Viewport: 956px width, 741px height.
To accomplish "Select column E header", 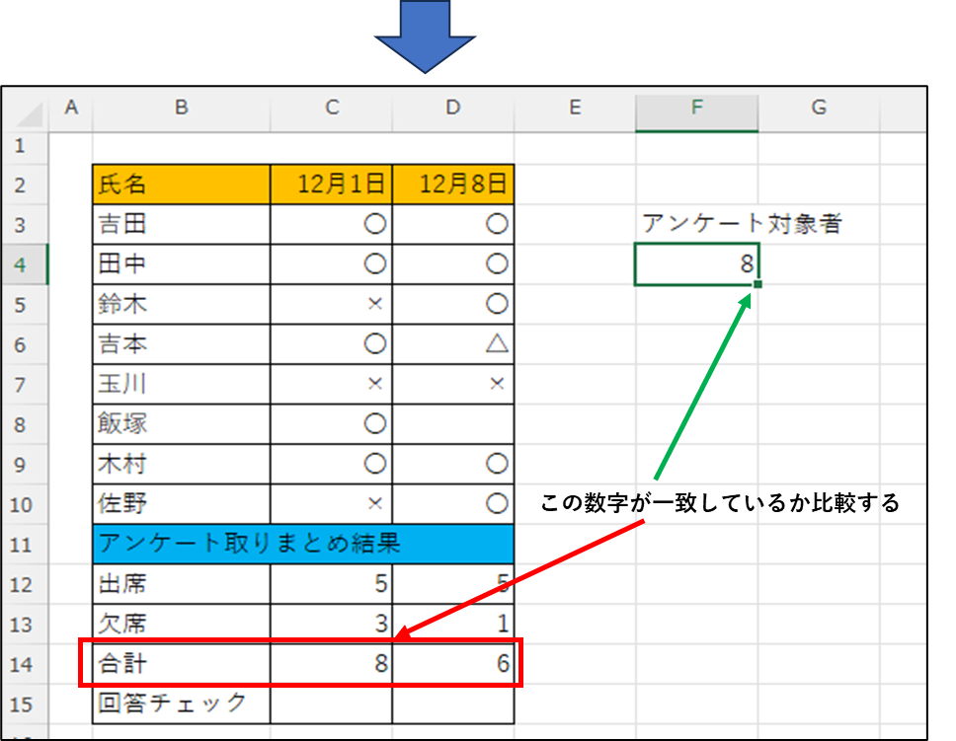I will click(575, 108).
